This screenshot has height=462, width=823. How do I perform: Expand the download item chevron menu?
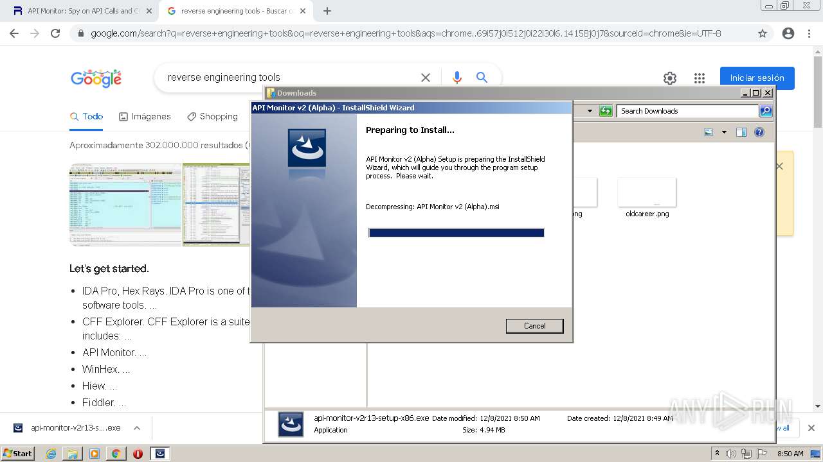(136, 428)
